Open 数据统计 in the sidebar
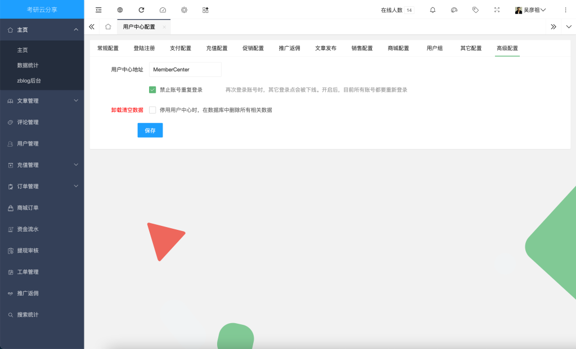Image resolution: width=576 pixels, height=349 pixels. [28, 65]
